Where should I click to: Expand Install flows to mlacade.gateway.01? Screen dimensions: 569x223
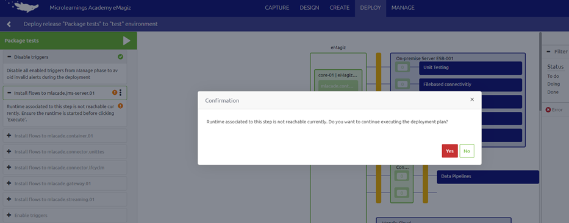coord(9,184)
